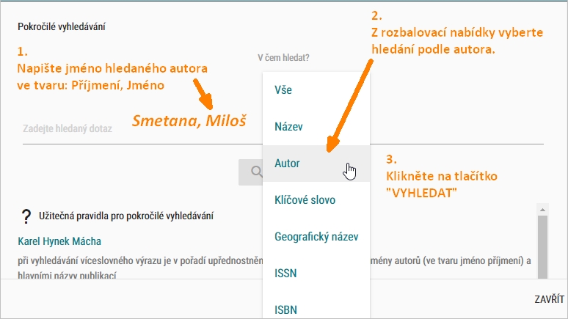
Task: Click the magnifier search button
Action: click(x=251, y=172)
